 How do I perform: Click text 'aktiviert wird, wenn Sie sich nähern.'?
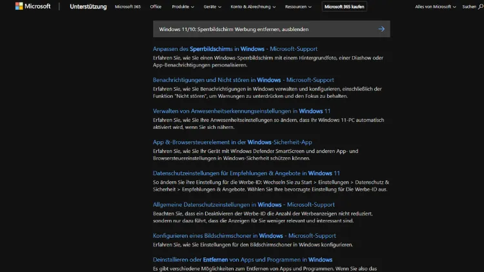(194, 127)
